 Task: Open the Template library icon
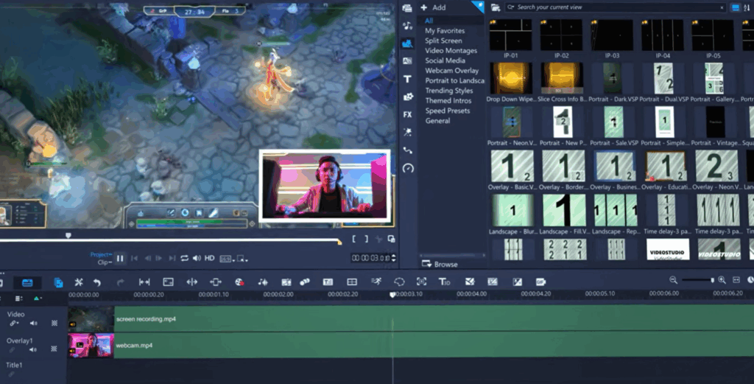(407, 43)
